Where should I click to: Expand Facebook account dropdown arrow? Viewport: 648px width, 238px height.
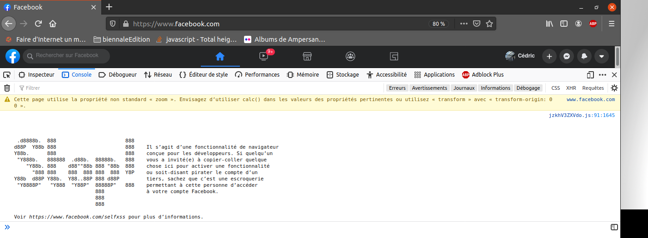(602, 56)
